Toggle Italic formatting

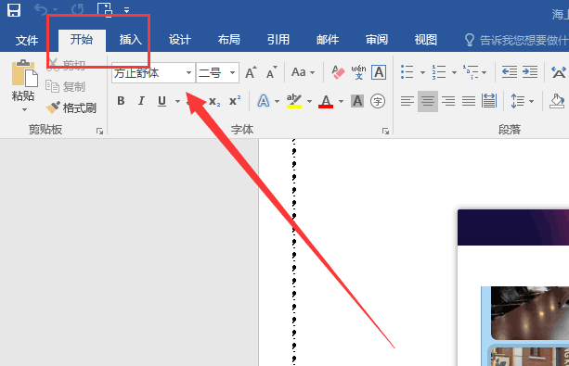pyautogui.click(x=141, y=101)
